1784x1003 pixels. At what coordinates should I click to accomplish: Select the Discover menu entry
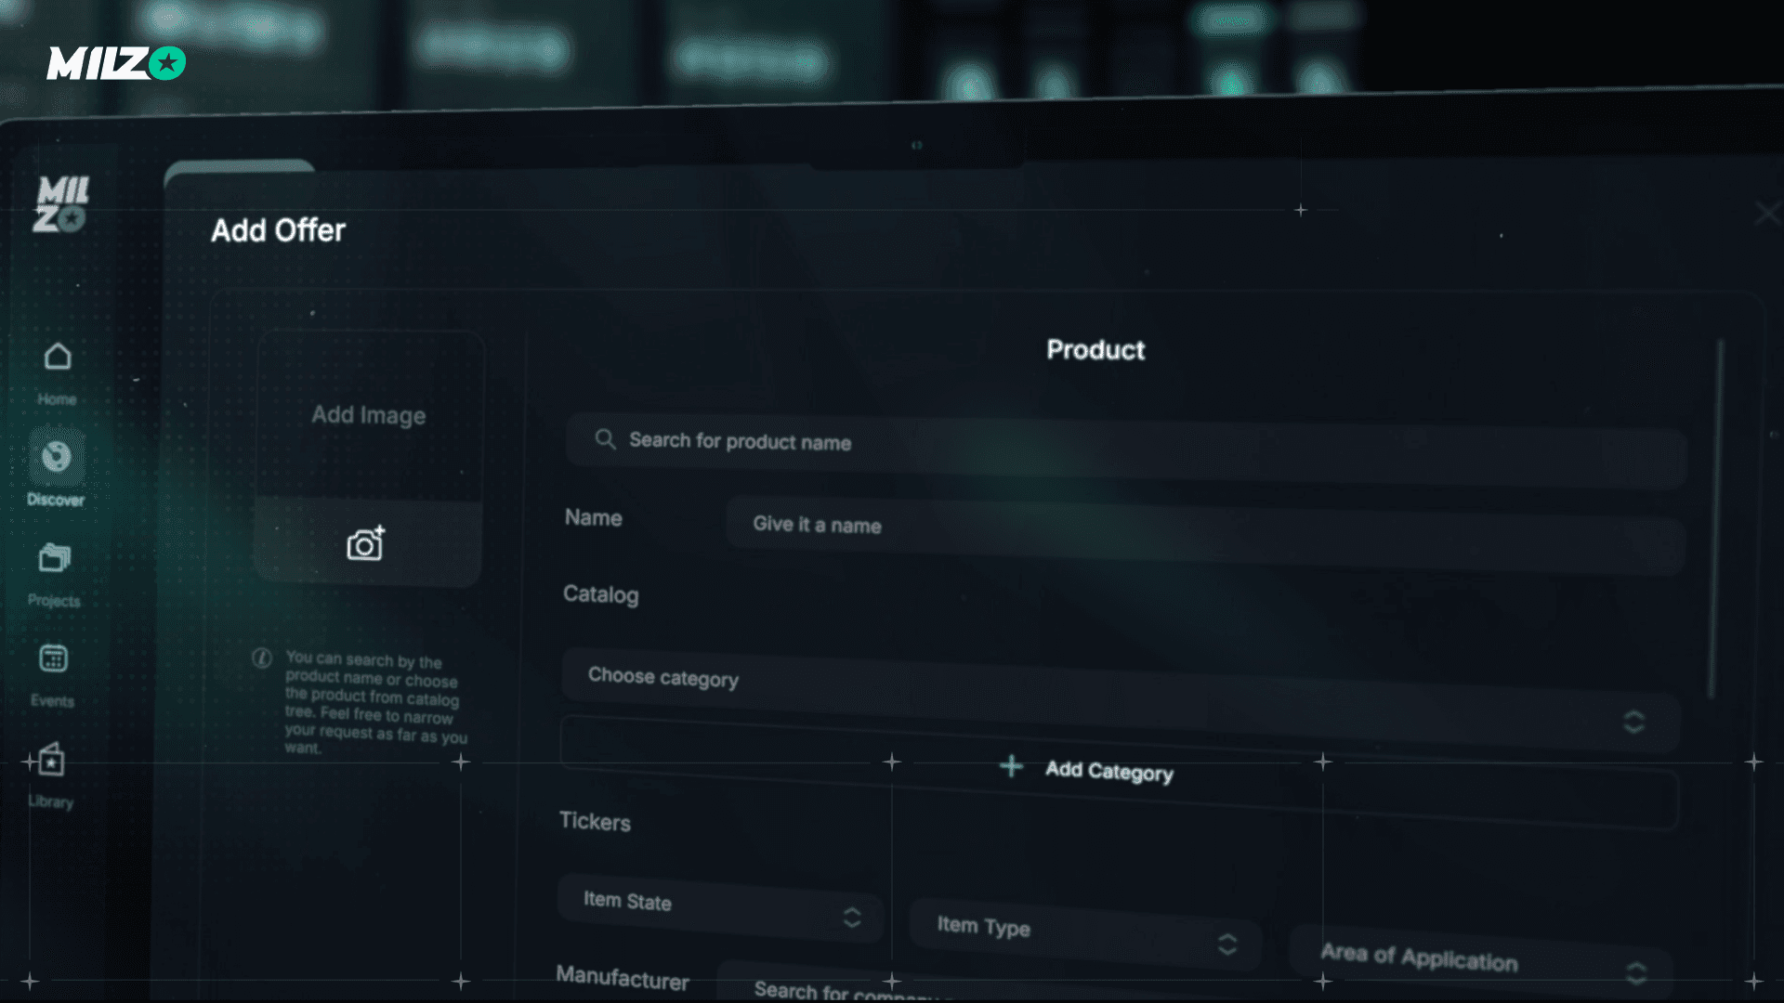click(56, 499)
